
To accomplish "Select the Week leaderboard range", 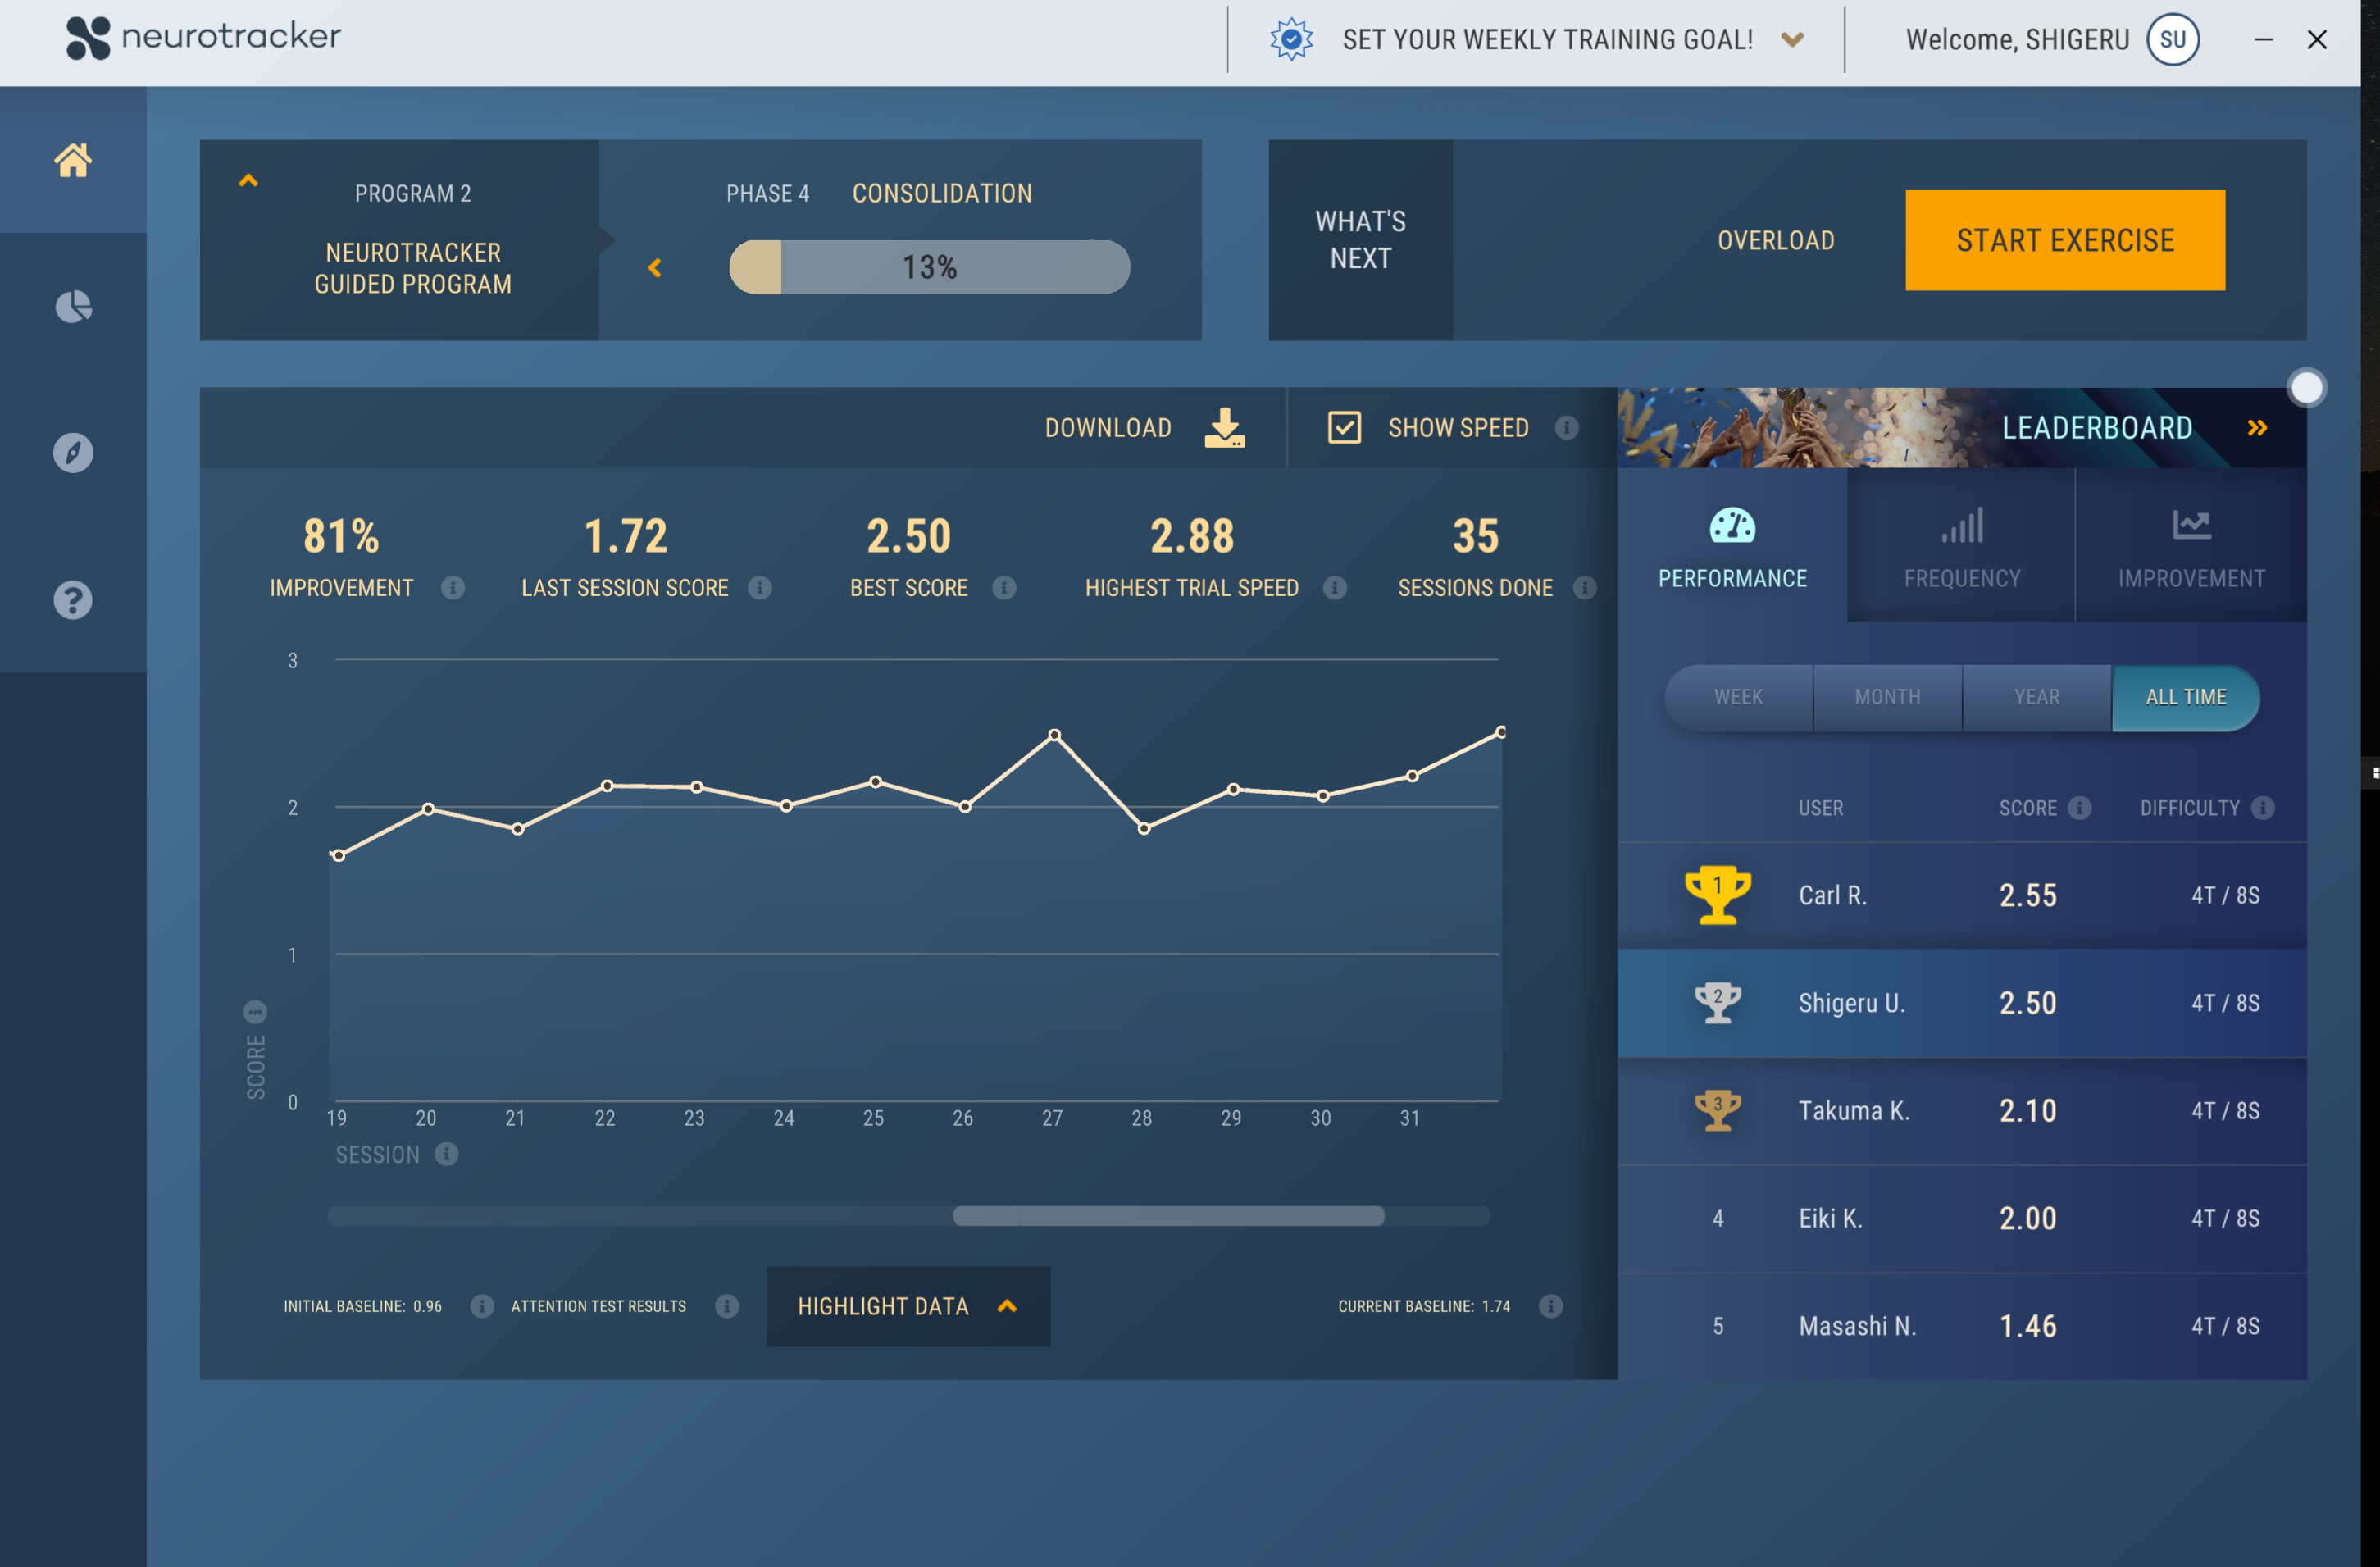I will pyautogui.click(x=1738, y=697).
